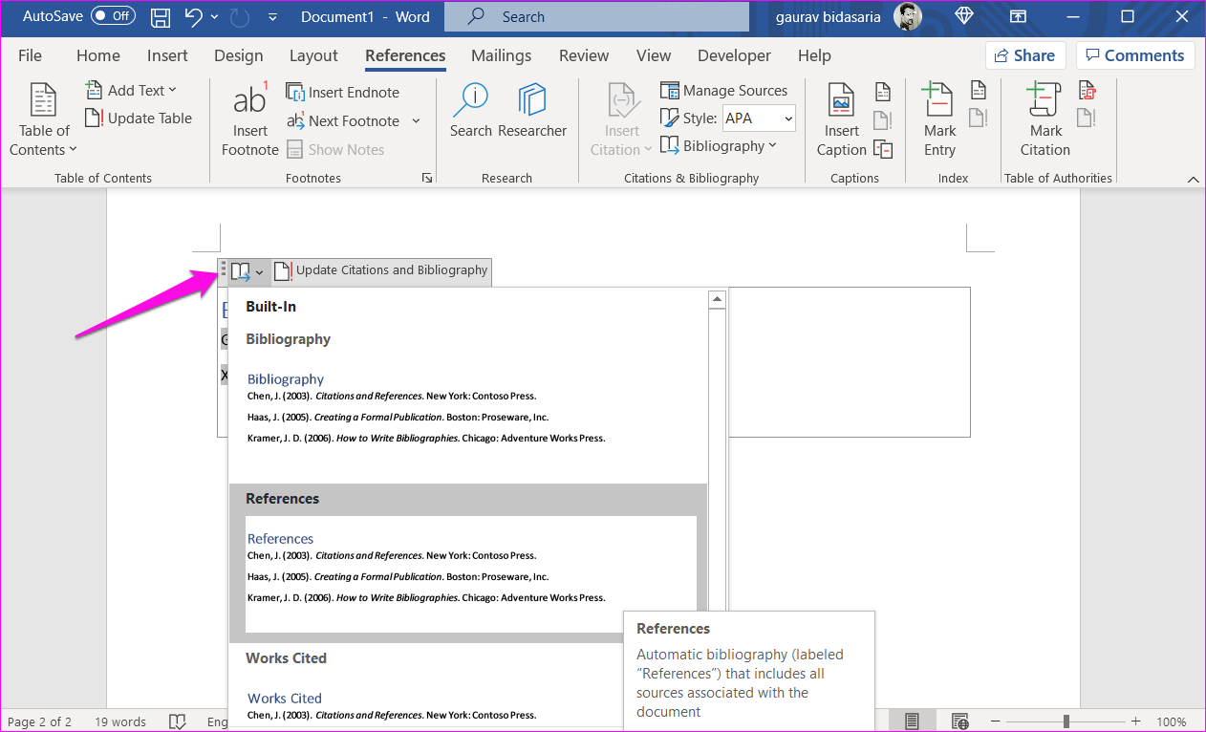Click Mark Citation

click(x=1045, y=119)
